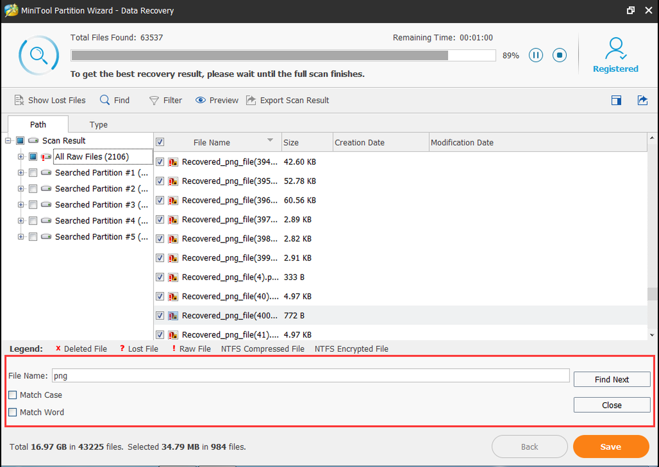Click the Preview eye icon
The image size is (659, 467).
(200, 100)
